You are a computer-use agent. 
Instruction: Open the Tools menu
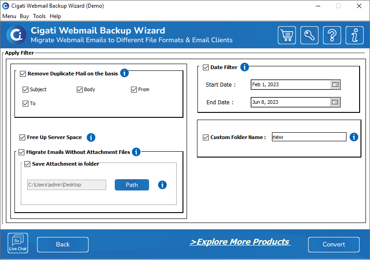click(x=39, y=16)
